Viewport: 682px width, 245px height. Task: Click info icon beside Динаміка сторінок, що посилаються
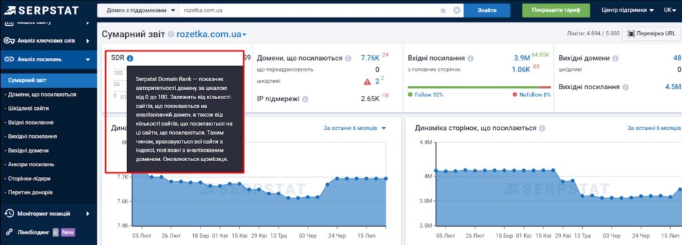[x=542, y=128]
